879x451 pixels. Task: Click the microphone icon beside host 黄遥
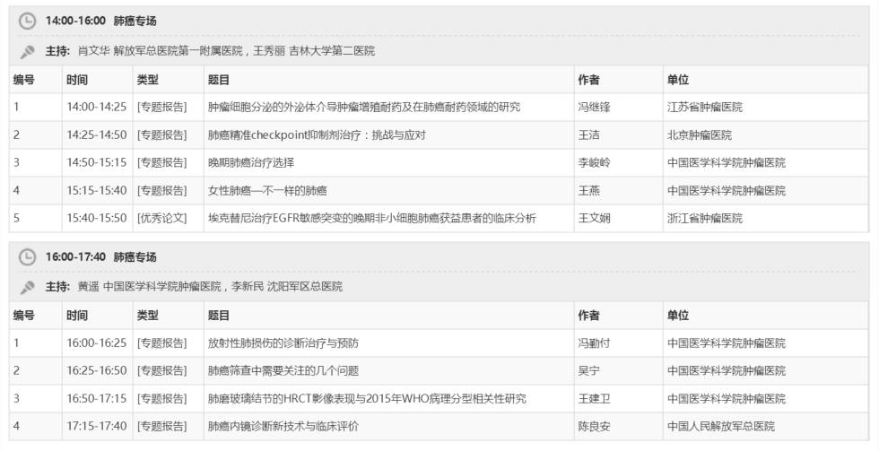tap(27, 288)
